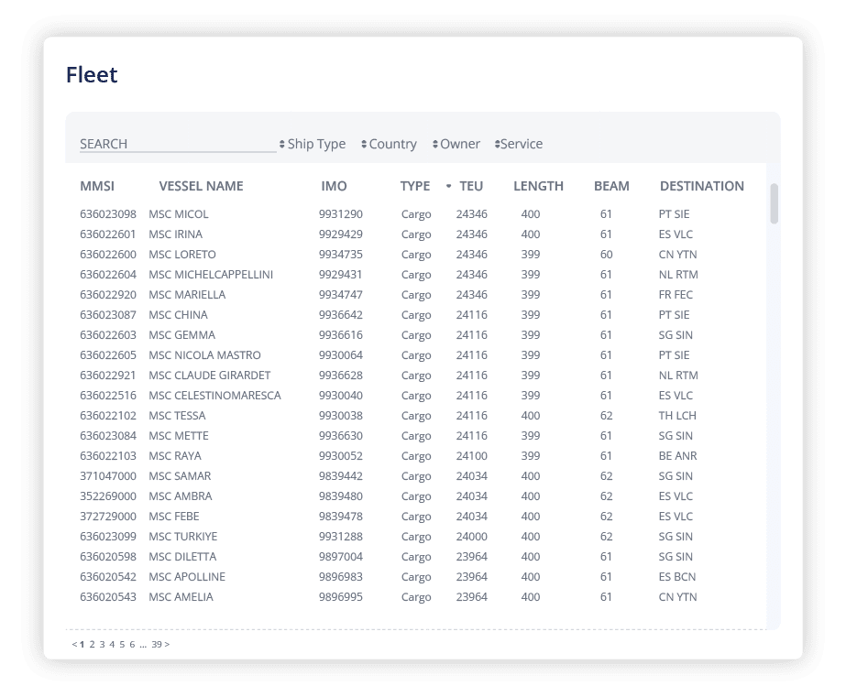Select vessel MSC TURKIYE
The image size is (846, 697).
[183, 537]
